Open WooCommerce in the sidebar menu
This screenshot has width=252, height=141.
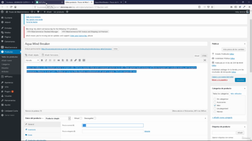click(x=11, y=47)
